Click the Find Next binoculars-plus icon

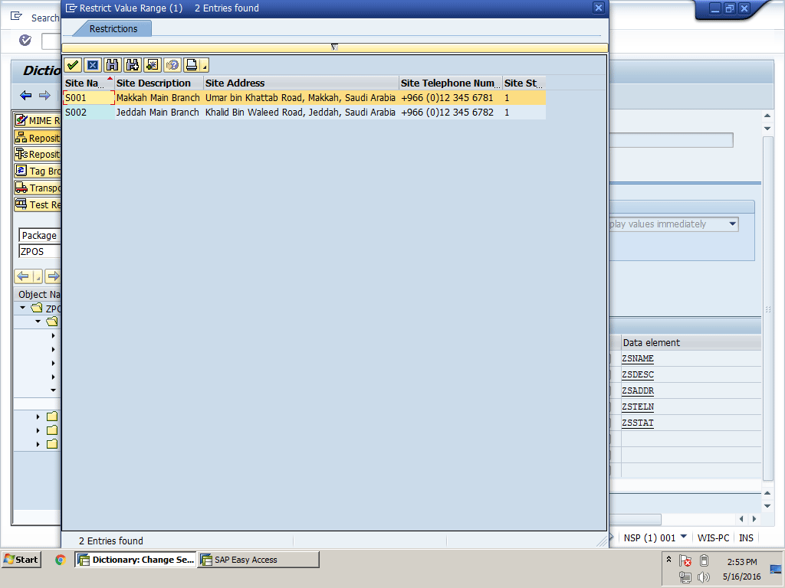pos(133,65)
